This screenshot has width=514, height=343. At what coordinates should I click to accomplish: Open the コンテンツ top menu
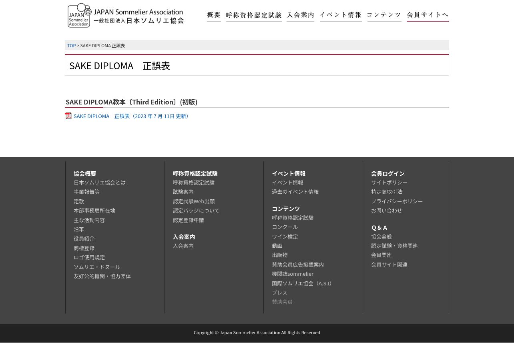pyautogui.click(x=384, y=15)
